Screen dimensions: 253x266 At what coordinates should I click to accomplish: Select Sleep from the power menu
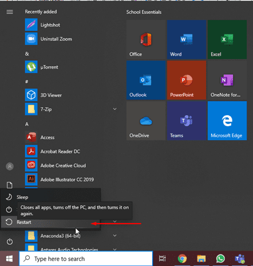click(50, 197)
